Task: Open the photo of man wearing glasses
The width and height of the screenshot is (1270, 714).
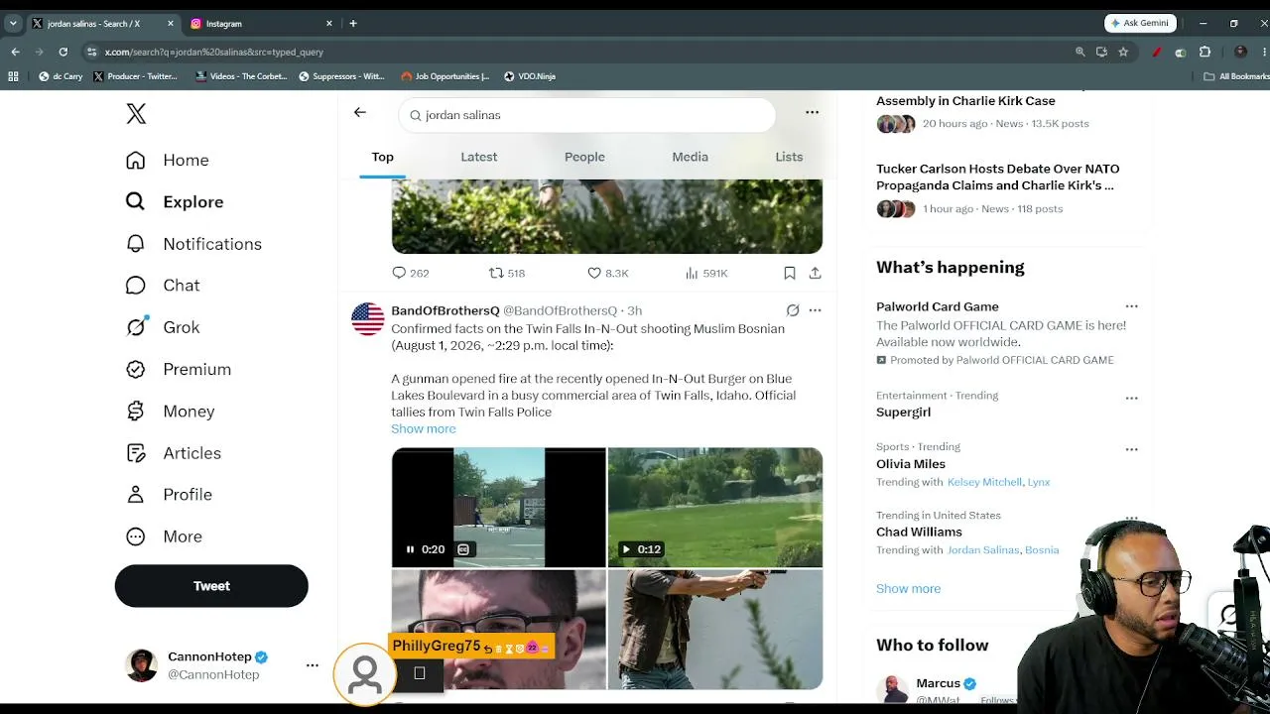Action: [498, 630]
